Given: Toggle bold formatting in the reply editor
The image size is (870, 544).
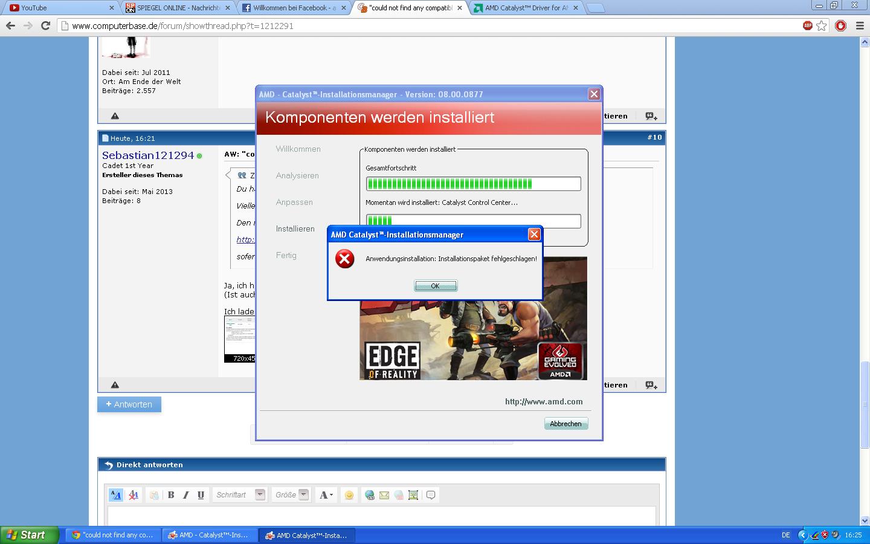Looking at the screenshot, I should tap(171, 494).
